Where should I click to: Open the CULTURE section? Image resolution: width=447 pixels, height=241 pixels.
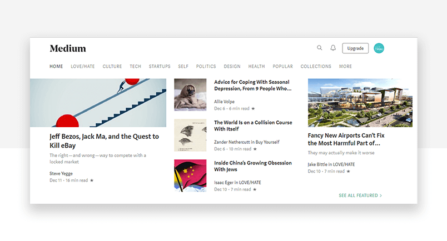click(x=112, y=67)
